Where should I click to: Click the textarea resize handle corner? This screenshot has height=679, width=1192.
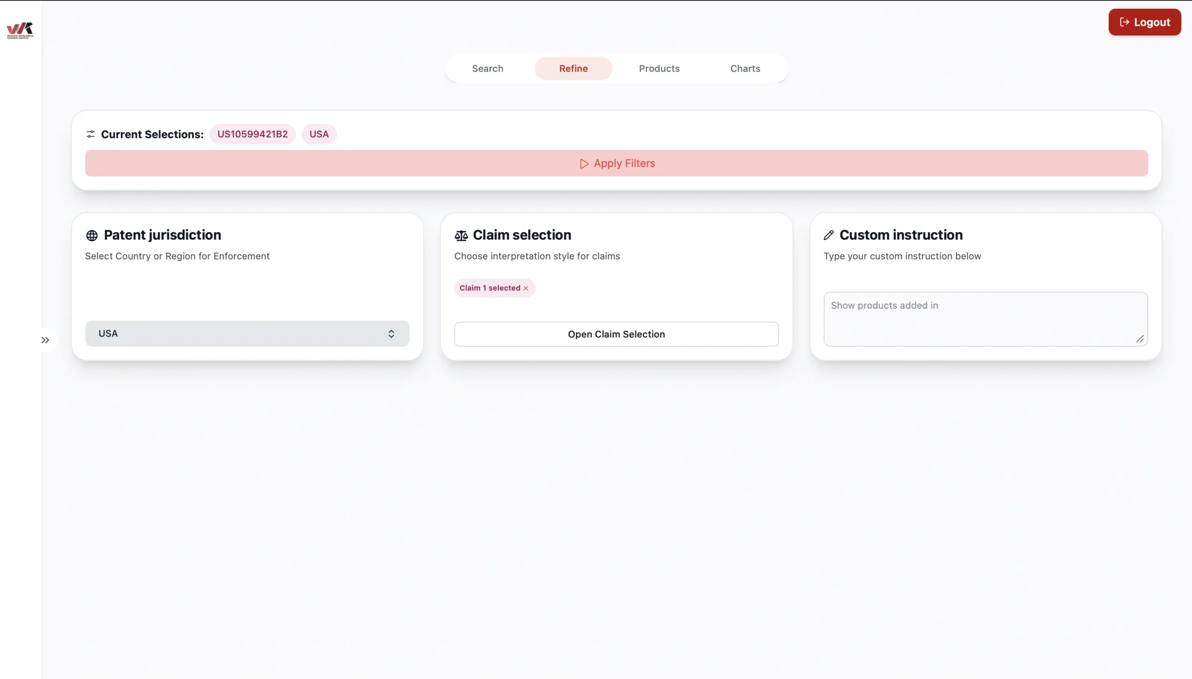[1140, 339]
